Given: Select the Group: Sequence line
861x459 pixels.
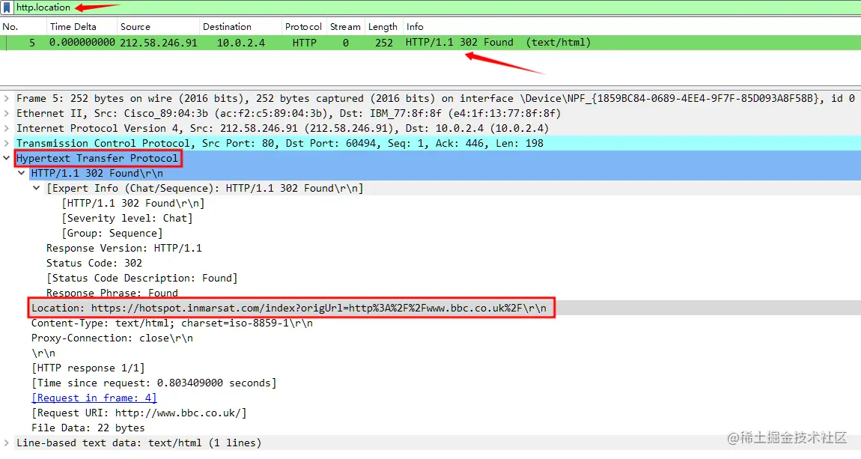Looking at the screenshot, I should point(112,233).
